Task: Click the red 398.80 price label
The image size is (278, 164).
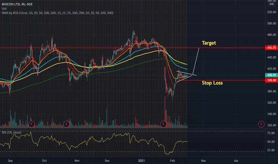Action: (271, 80)
